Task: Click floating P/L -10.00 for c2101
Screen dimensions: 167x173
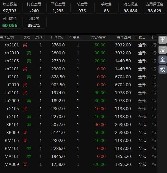Action: (x=99, y=117)
